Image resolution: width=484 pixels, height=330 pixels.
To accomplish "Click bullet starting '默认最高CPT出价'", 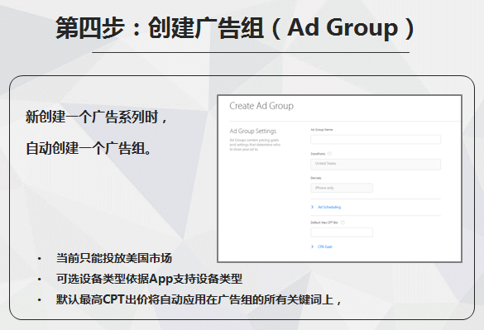I will point(199,299).
